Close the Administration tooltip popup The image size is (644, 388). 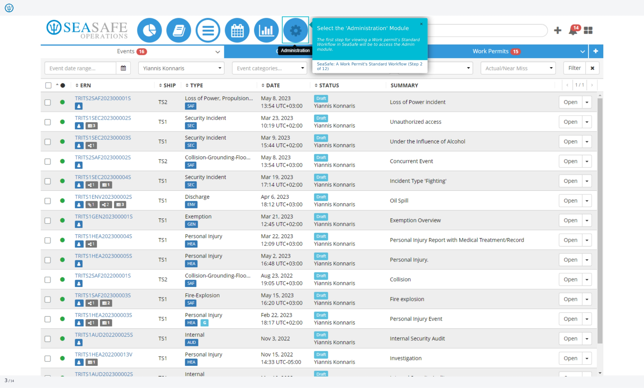421,24
